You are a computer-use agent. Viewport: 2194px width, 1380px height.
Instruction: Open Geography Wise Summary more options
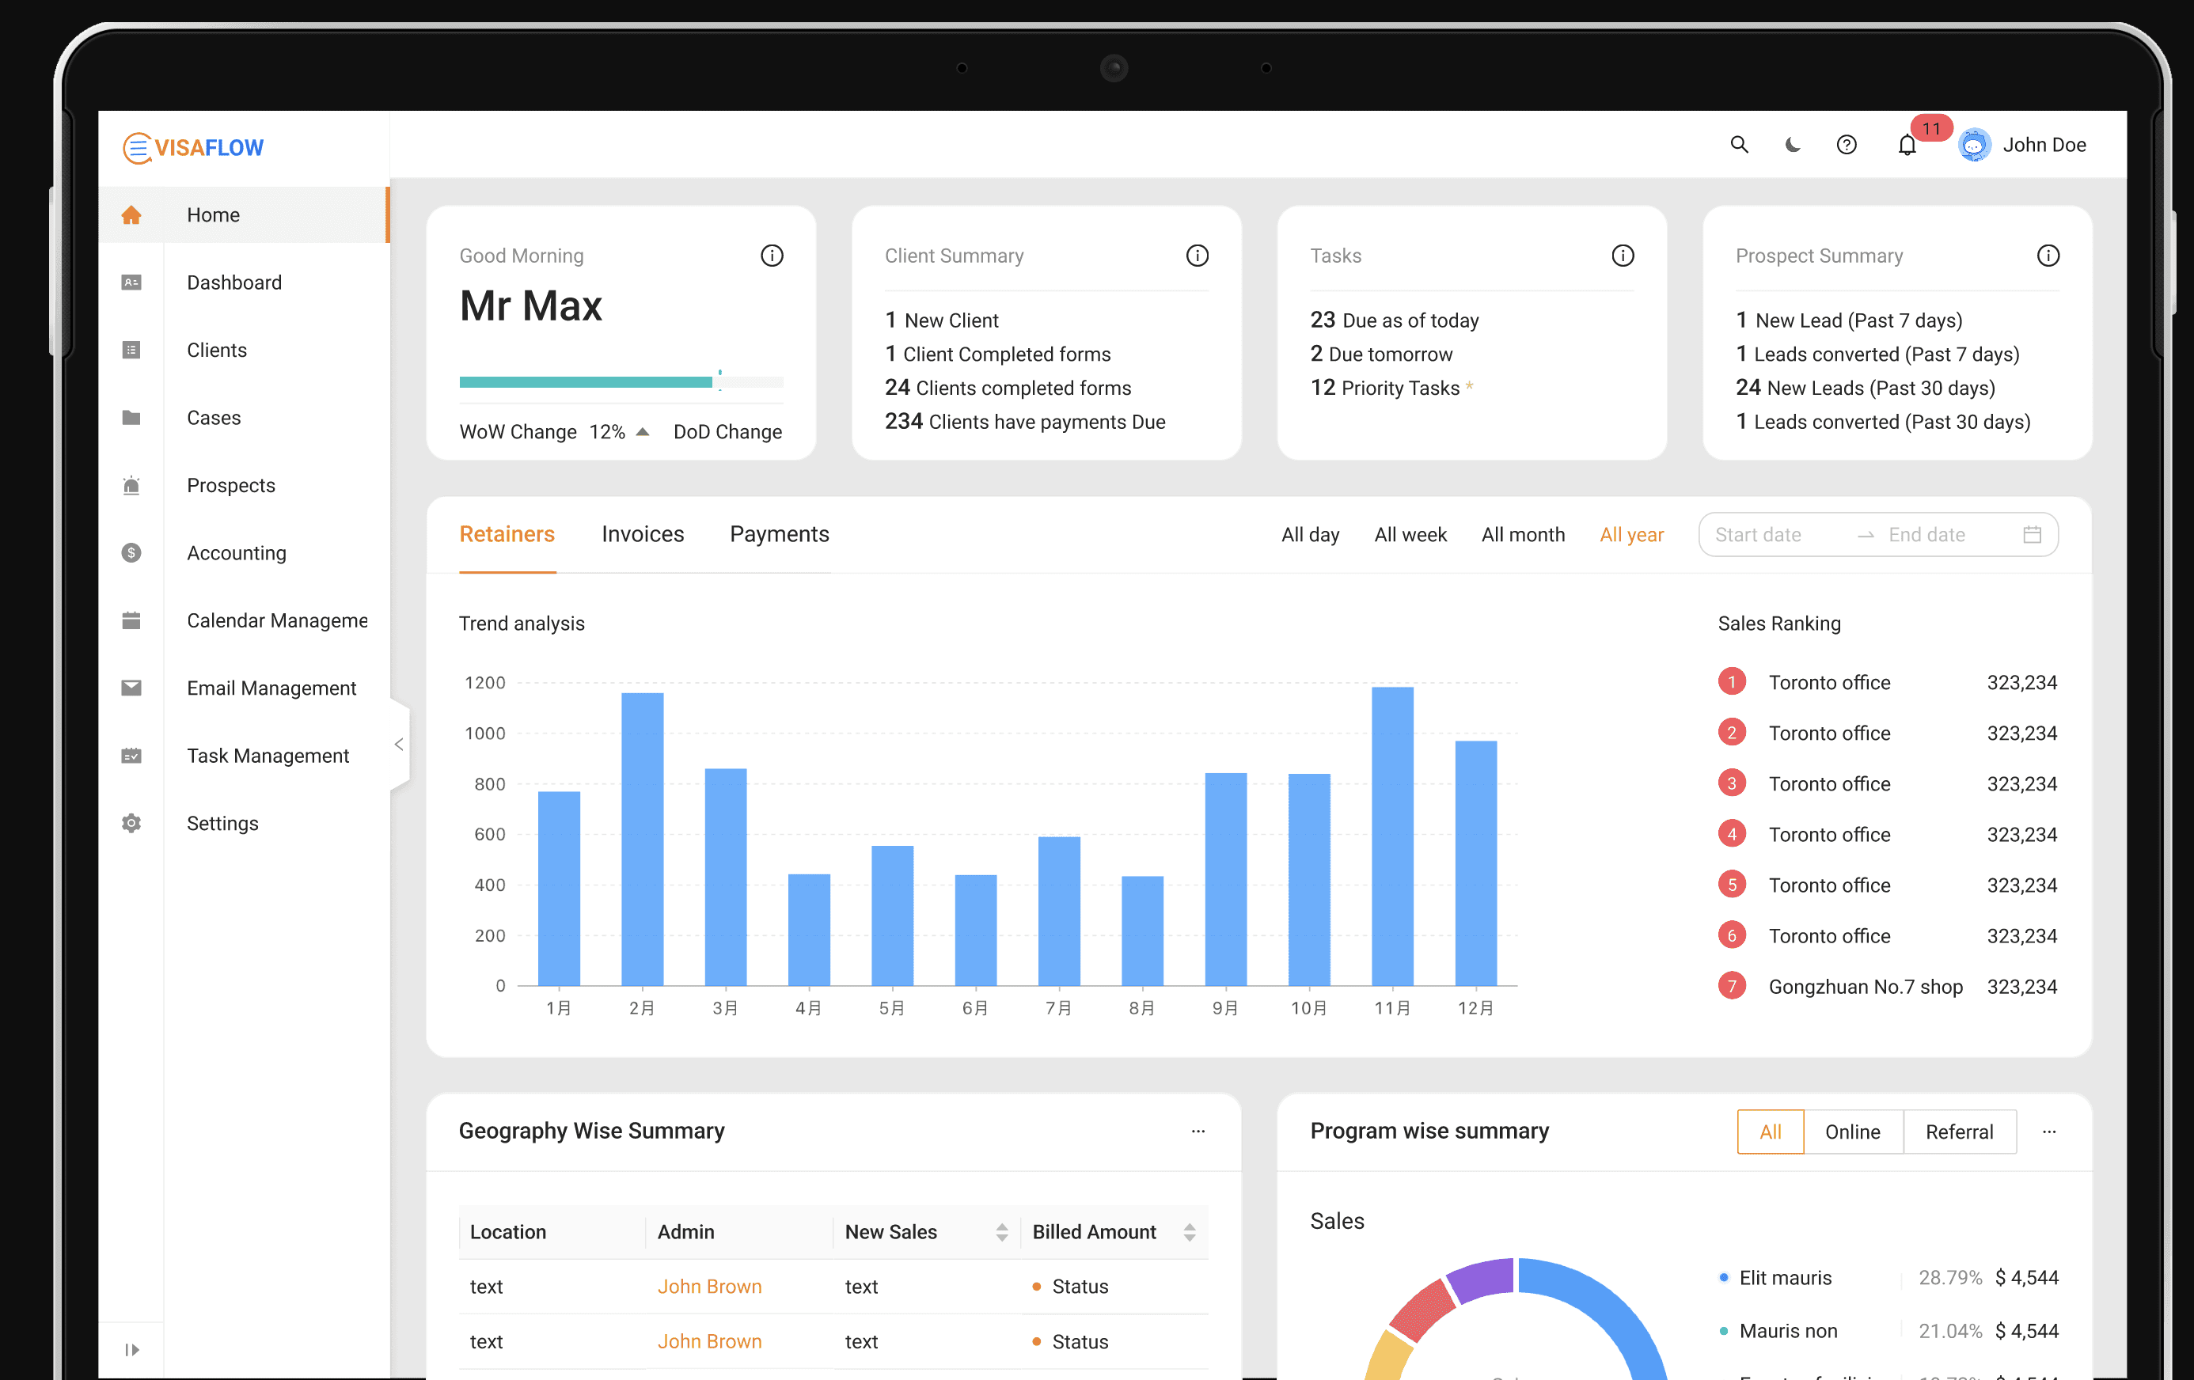click(1198, 1132)
